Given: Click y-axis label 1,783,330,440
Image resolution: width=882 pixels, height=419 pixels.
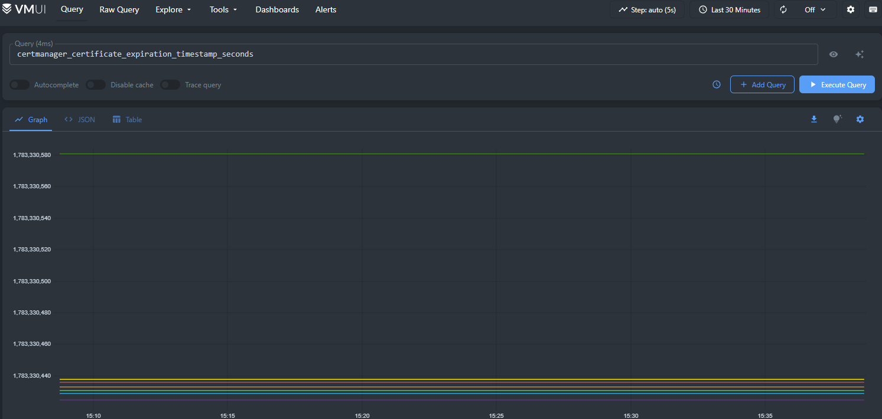Looking at the screenshot, I should (x=32, y=376).
